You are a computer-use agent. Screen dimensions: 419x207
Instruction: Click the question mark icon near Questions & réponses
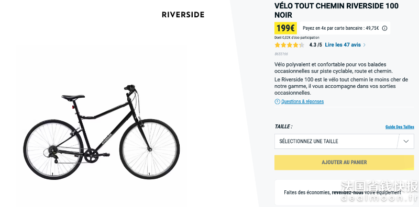coord(277,101)
